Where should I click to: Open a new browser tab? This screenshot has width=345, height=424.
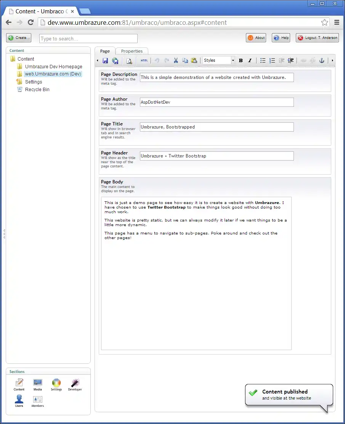click(85, 11)
